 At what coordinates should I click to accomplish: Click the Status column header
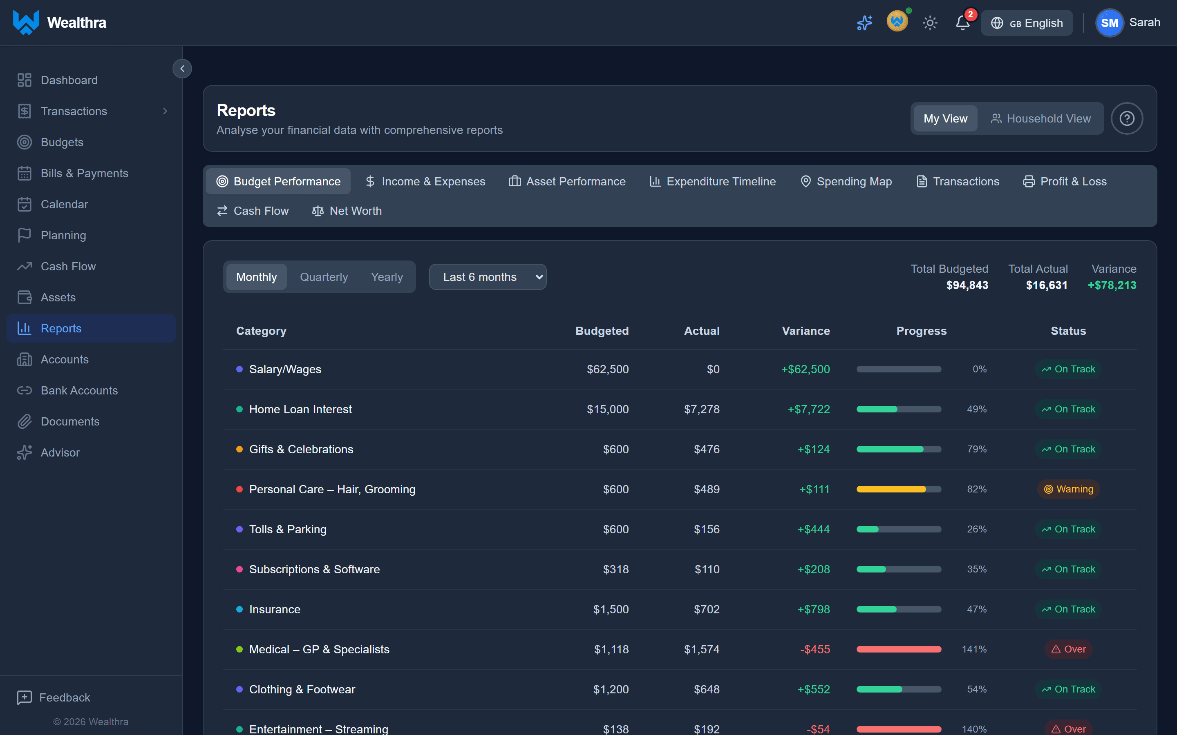[1068, 331]
